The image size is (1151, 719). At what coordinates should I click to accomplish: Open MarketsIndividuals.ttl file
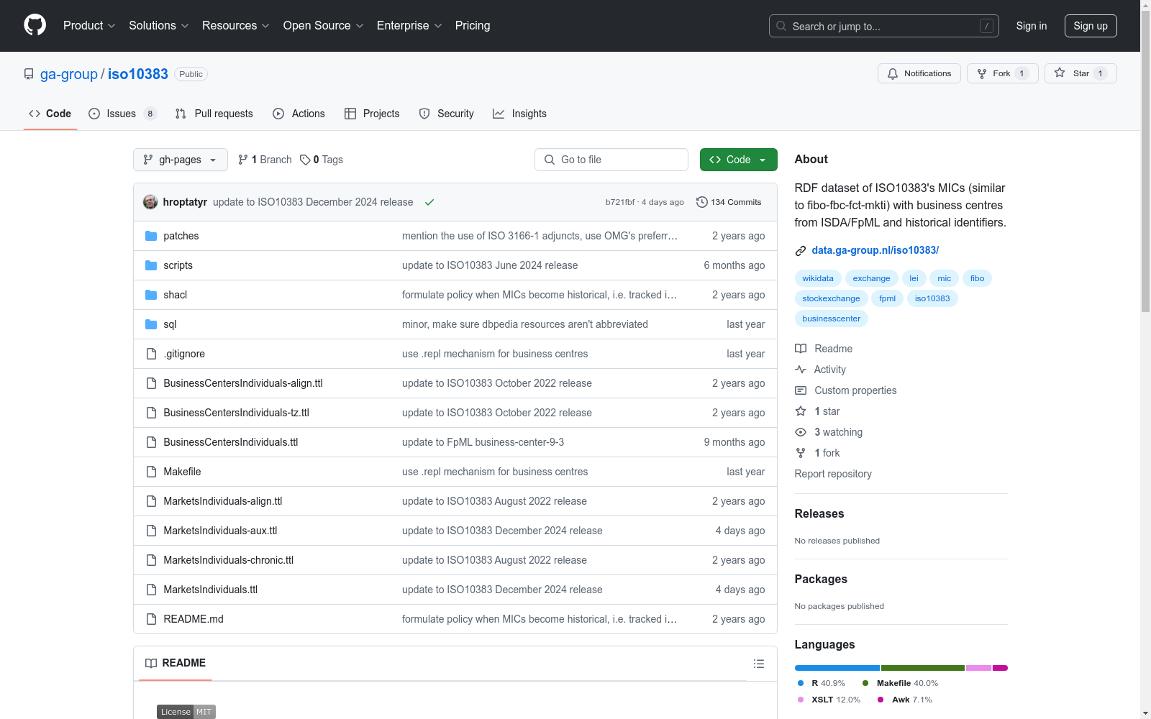(x=211, y=590)
